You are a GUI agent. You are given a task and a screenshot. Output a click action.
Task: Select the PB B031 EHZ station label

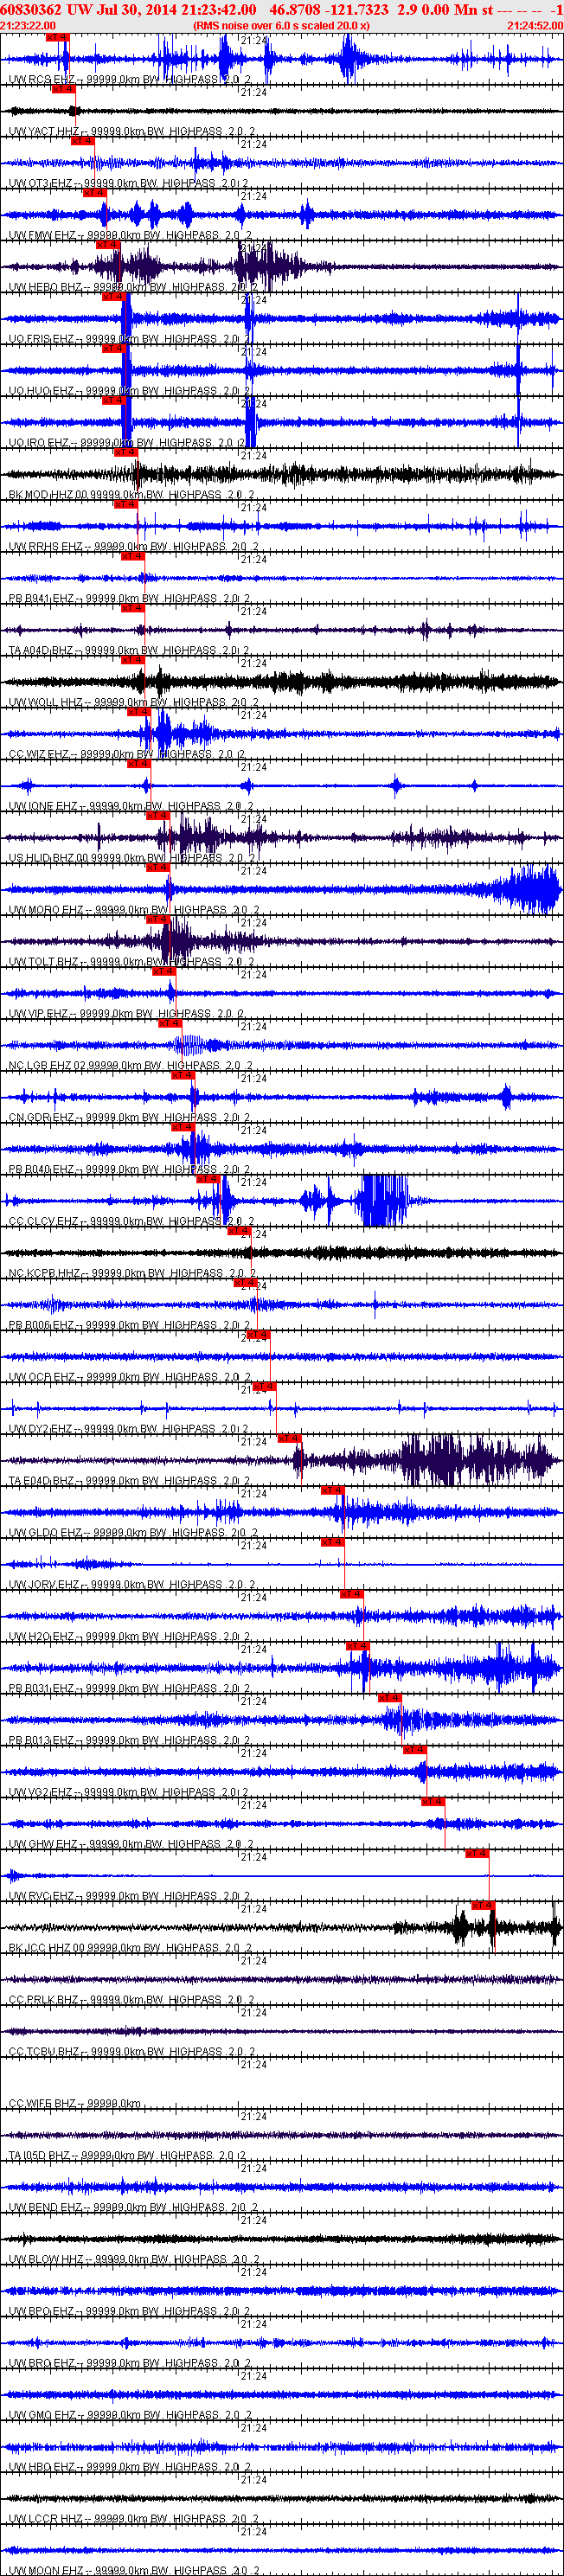tap(129, 1688)
